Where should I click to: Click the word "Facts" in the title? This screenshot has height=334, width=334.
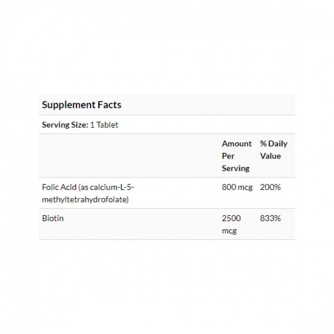click(x=108, y=105)
